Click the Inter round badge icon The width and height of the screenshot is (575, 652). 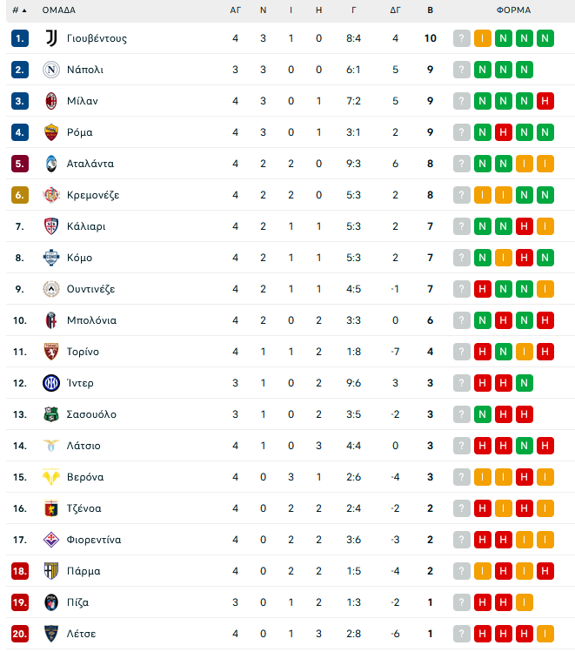click(x=51, y=383)
